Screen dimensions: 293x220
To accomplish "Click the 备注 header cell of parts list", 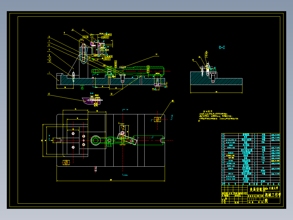I will coord(275,184).
